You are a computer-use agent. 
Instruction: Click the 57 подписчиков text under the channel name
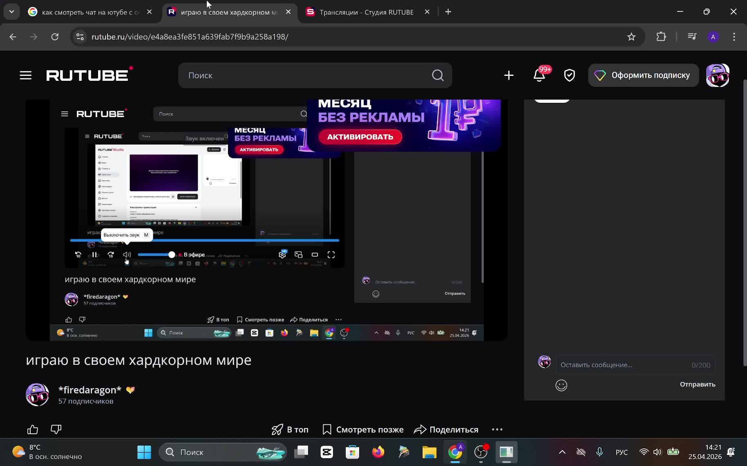click(x=86, y=402)
